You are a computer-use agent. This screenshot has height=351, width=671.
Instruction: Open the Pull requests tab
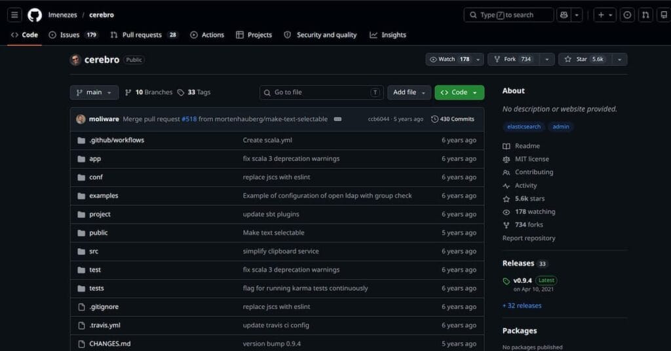pyautogui.click(x=144, y=35)
